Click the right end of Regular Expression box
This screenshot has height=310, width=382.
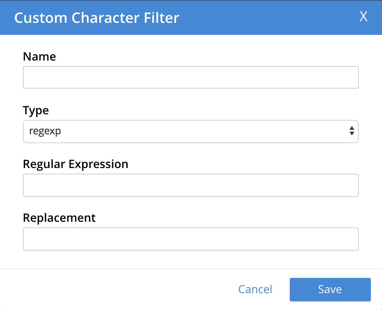click(349, 185)
